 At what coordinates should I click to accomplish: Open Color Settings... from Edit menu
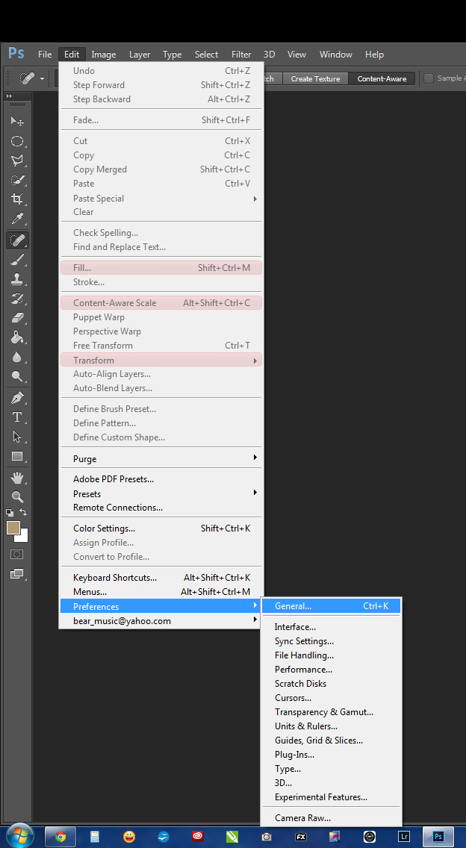[x=162, y=529]
